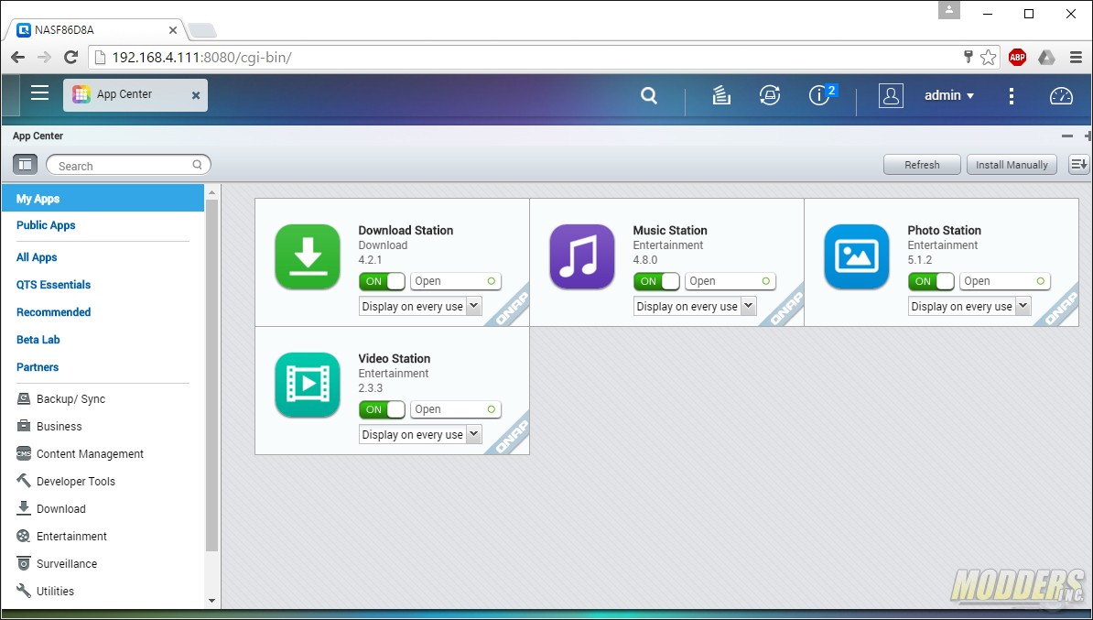Open Download category in sidebar

pyautogui.click(x=51, y=508)
